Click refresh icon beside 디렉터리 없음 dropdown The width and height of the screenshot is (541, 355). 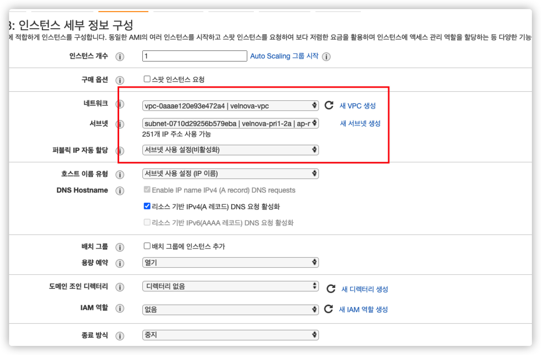(x=331, y=289)
